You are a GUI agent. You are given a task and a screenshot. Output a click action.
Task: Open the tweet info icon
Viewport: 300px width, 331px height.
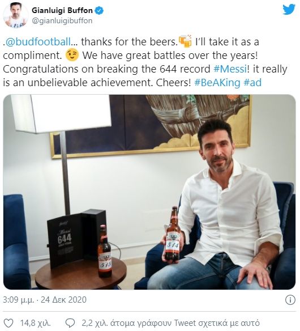[x=290, y=300]
